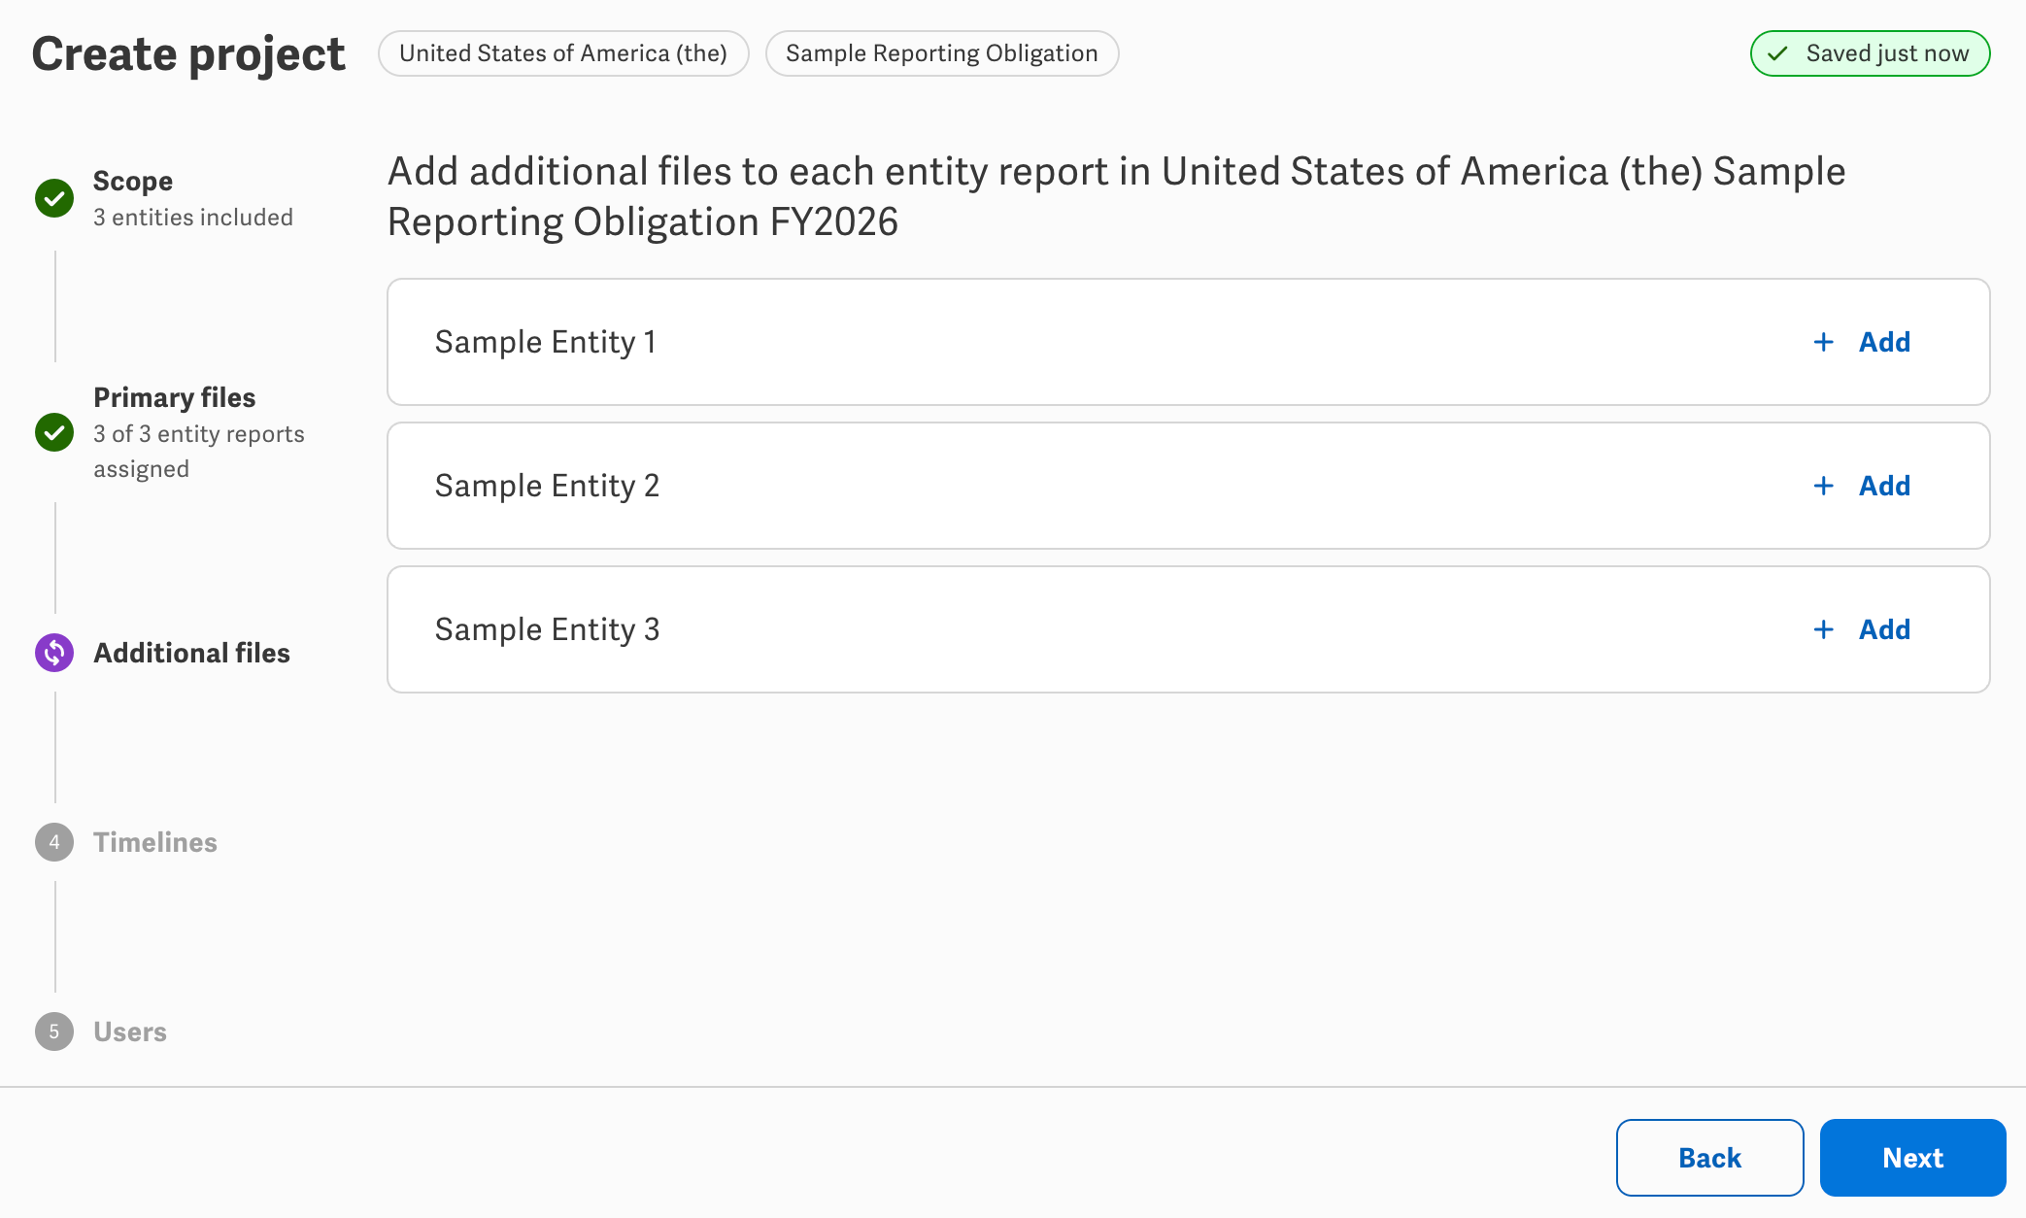Screen dimensions: 2026x1218
Task: Click the plus icon for Sample Entity 3
Action: coord(1824,629)
